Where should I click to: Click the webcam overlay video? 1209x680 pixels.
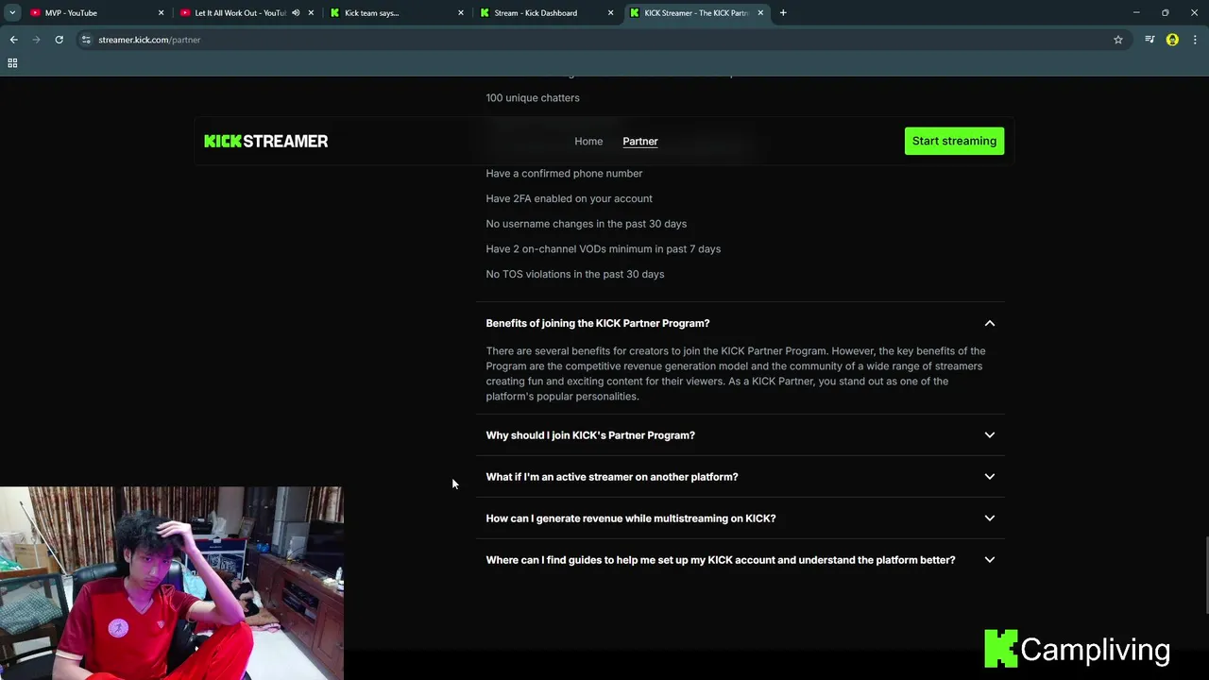pos(172,584)
